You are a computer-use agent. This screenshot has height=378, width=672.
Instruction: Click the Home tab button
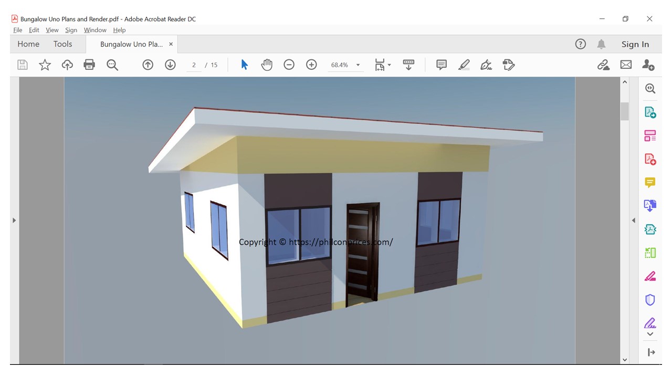(28, 44)
